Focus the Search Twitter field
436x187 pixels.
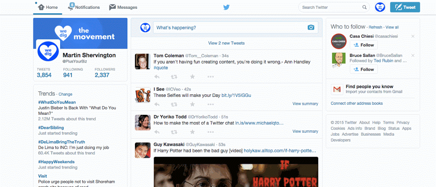334,7
